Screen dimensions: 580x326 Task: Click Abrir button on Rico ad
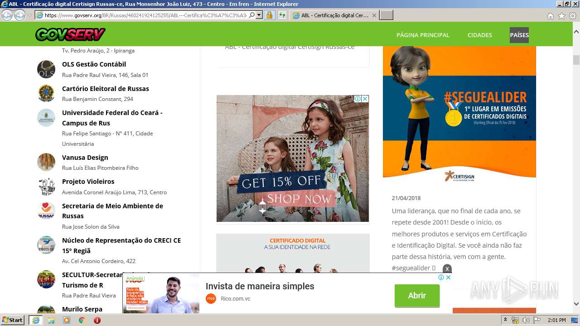pyautogui.click(x=417, y=296)
